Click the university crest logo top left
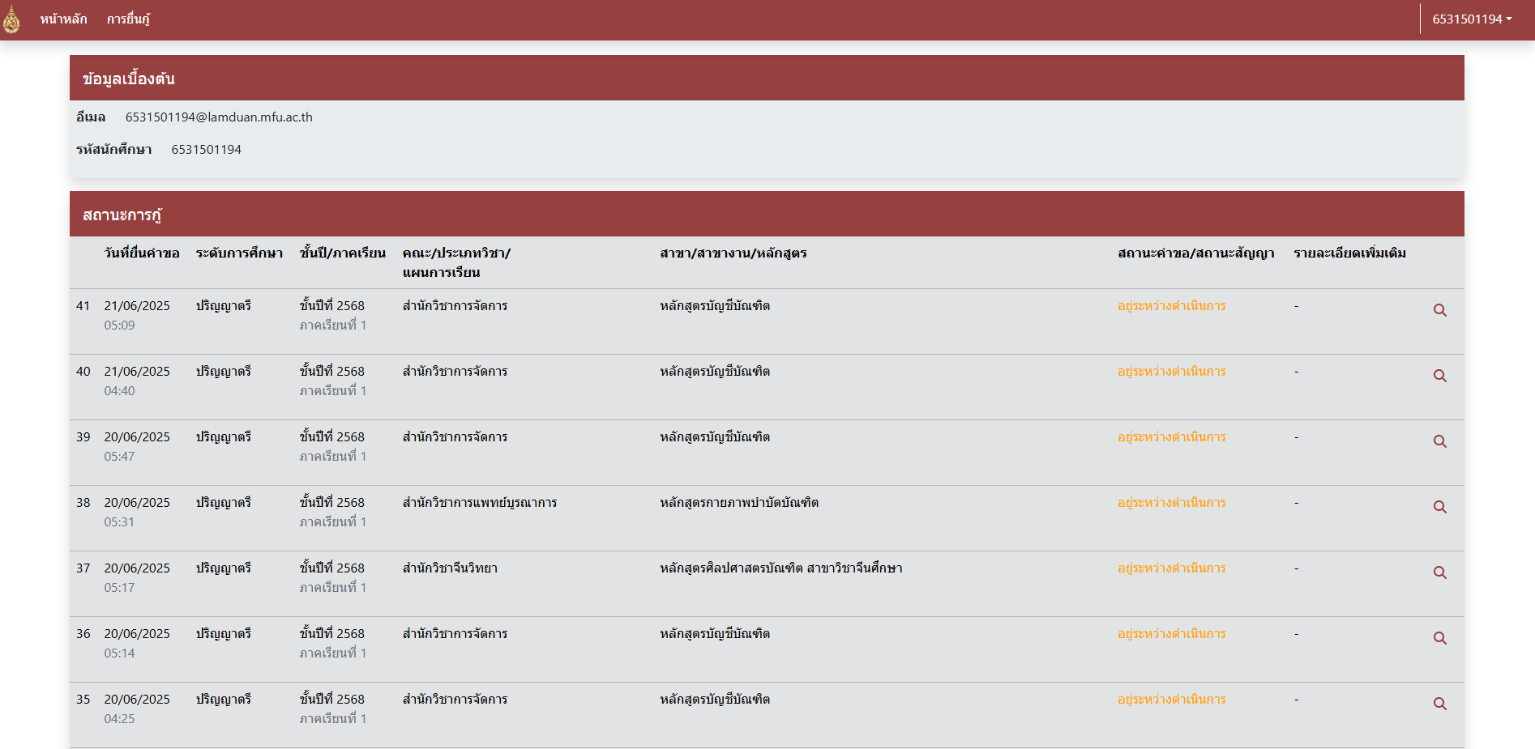Screen dimensions: 1535x749 coord(14,18)
